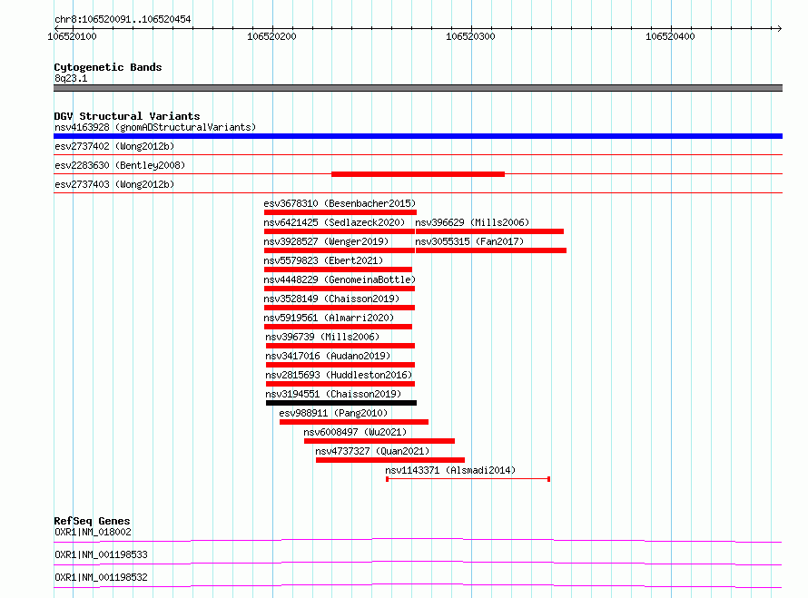Click nsv3194551 (Chaisson2019) label
The image size is (808, 598).
point(333,394)
